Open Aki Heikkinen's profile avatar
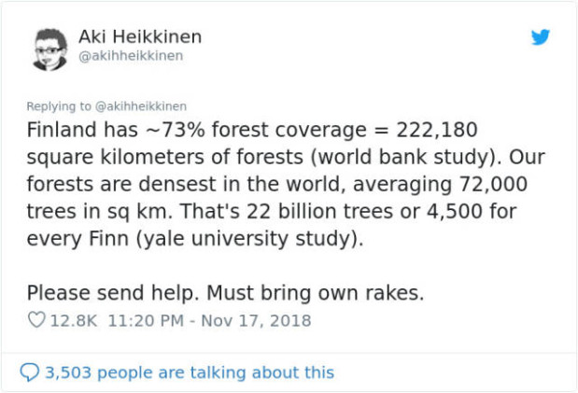Screen dimensions: 578x393 pos(51,48)
